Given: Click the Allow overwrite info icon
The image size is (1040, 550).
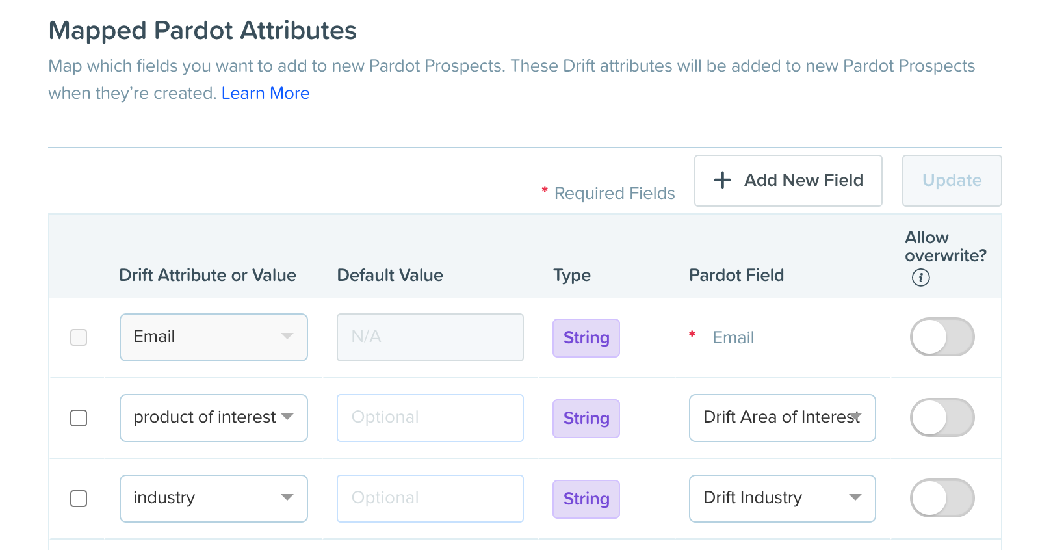Looking at the screenshot, I should [x=920, y=278].
